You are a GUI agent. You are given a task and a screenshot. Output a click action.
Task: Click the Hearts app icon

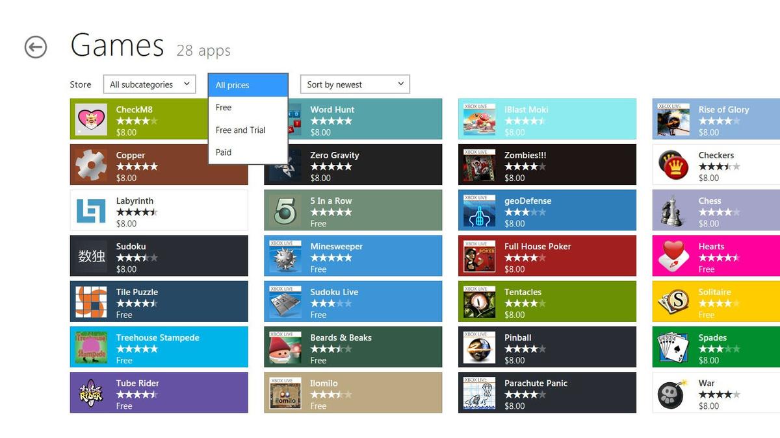click(x=673, y=256)
